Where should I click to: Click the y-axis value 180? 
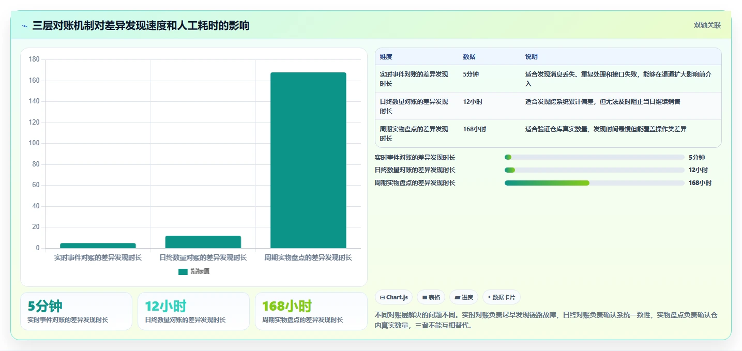point(34,59)
